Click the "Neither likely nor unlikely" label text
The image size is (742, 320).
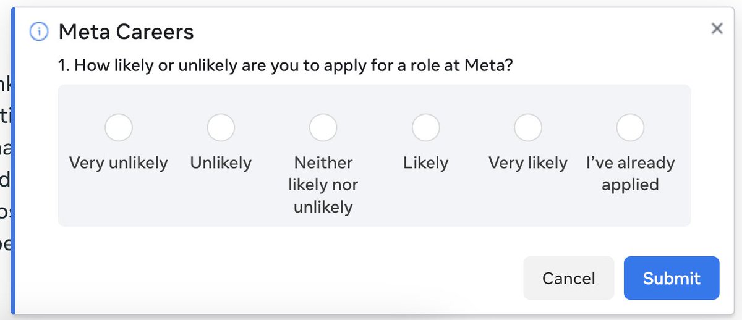[323, 185]
